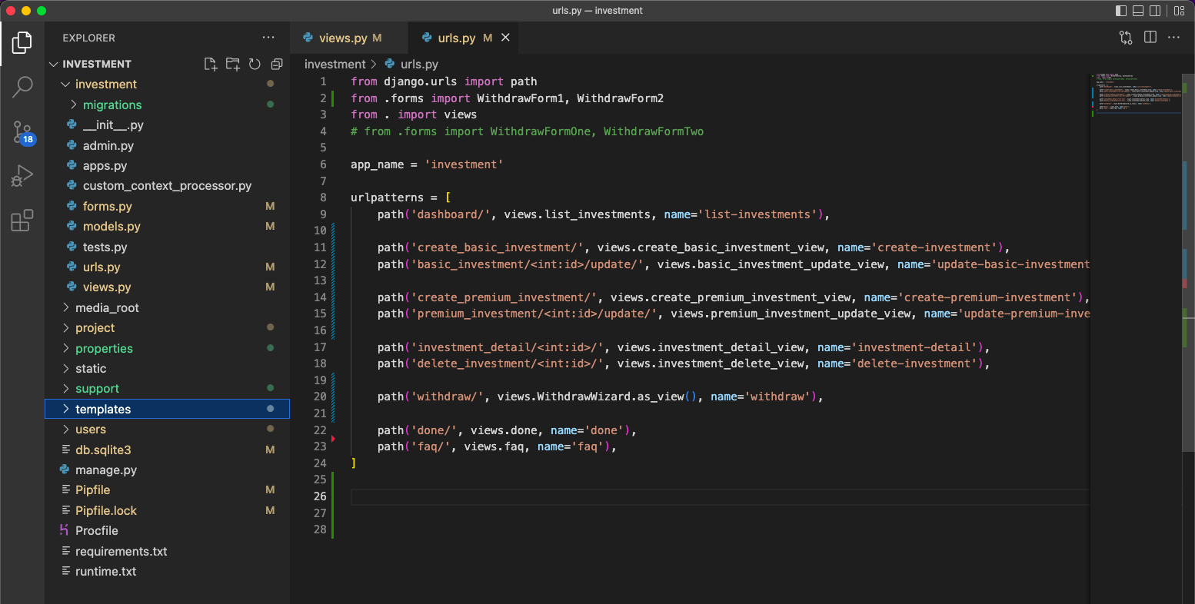The image size is (1195, 604).
Task: Click EXPLORER panel title
Action: pyautogui.click(x=89, y=38)
